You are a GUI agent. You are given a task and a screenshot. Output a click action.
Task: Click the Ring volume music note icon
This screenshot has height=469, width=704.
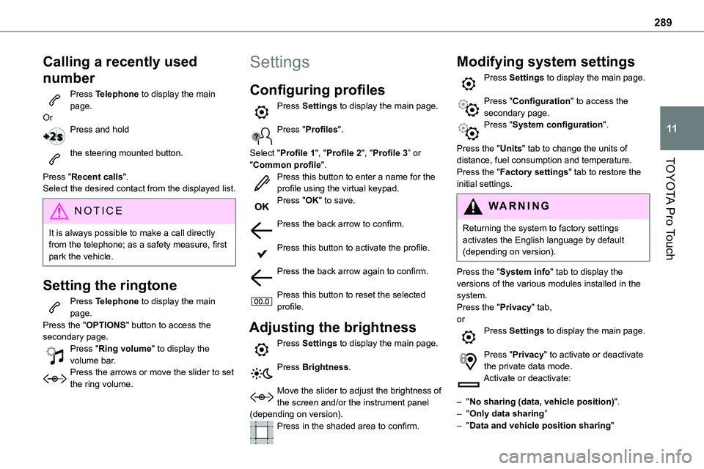click(56, 355)
